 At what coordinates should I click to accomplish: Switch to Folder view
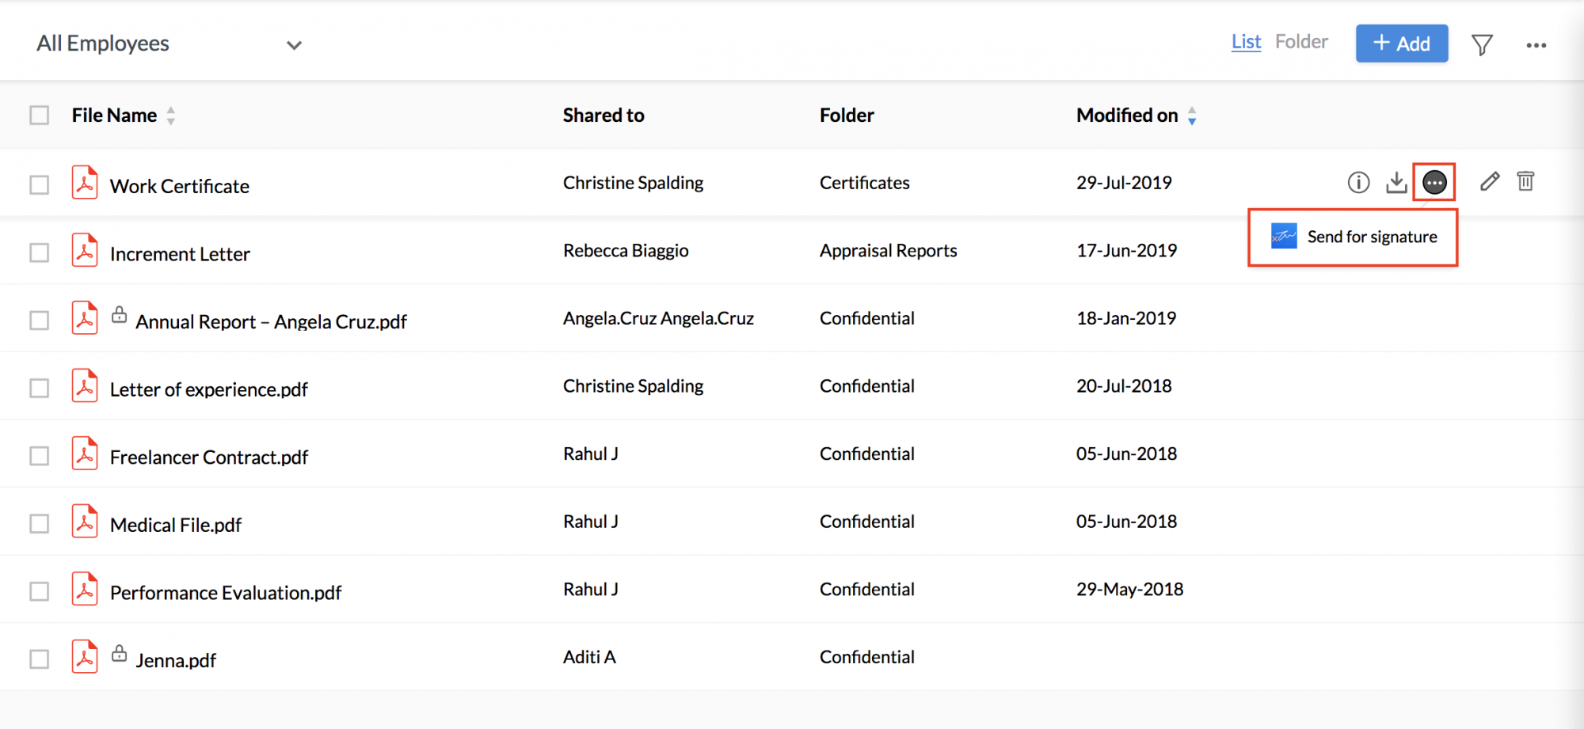click(1301, 42)
